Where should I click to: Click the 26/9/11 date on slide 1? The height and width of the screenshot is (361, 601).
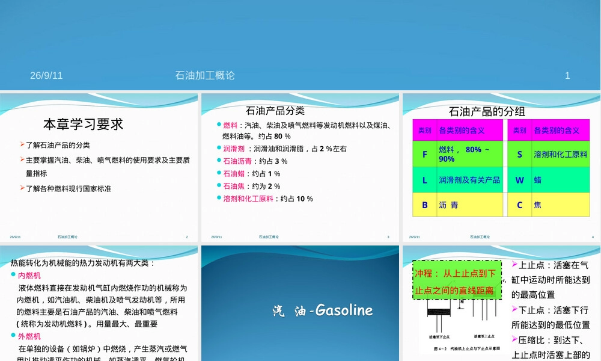46,76
